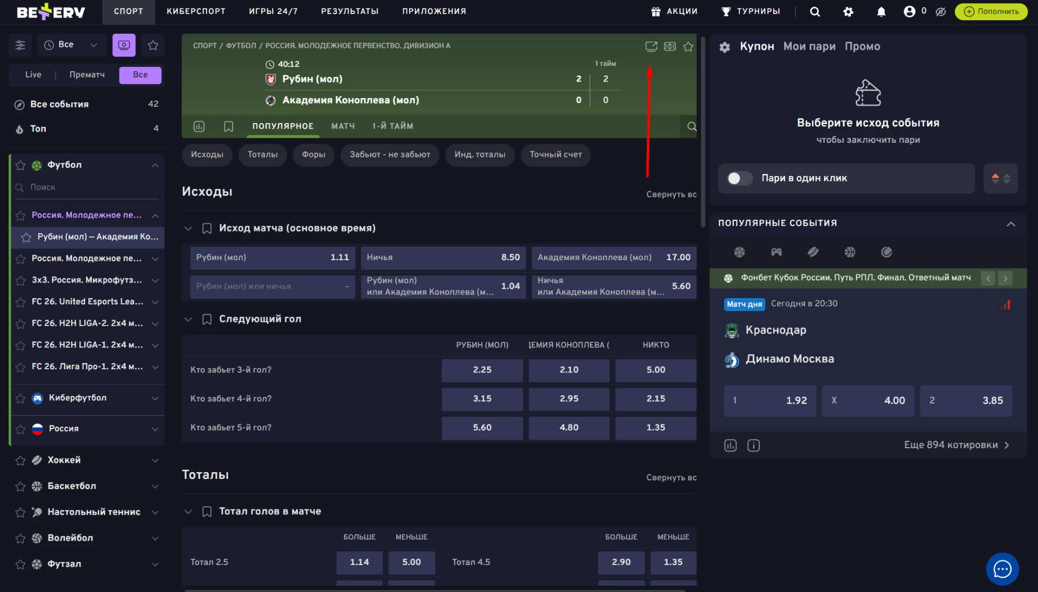Open Акции promotions link
Screen dimensions: 1038x592
point(674,11)
